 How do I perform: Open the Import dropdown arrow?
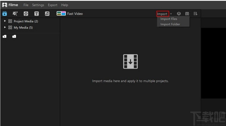(171, 14)
